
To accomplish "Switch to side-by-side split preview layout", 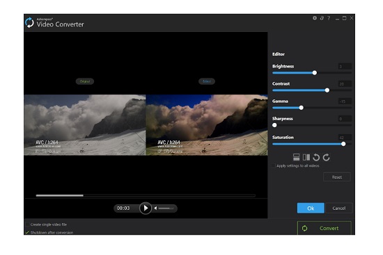I will click(306, 157).
